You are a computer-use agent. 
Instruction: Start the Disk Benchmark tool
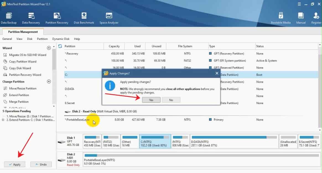point(84,18)
